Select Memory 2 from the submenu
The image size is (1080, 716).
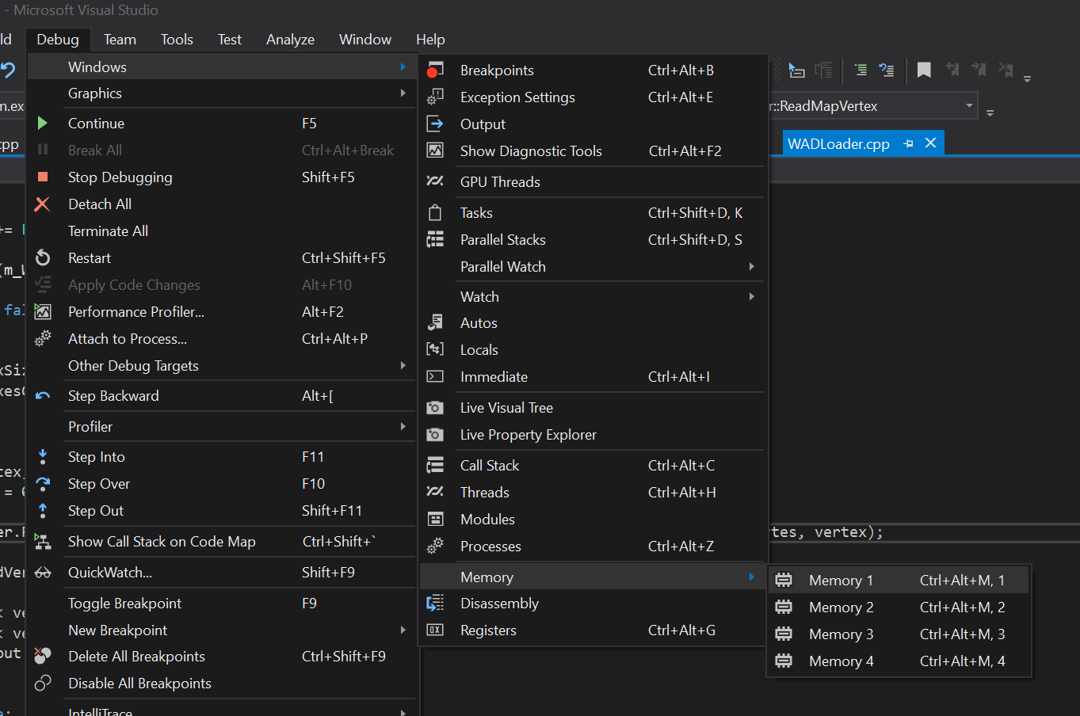pyautogui.click(x=841, y=607)
